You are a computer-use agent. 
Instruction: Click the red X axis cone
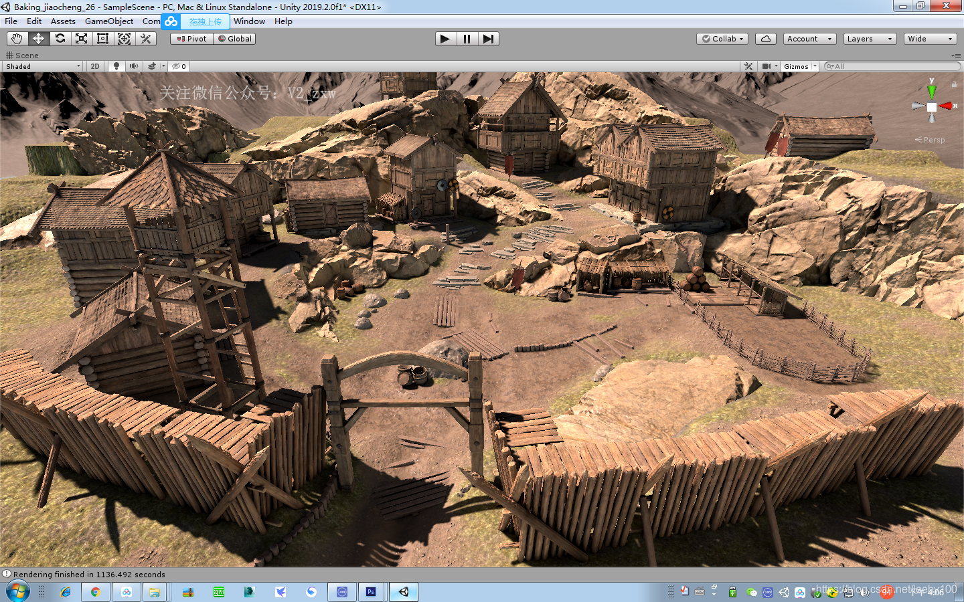(x=946, y=106)
